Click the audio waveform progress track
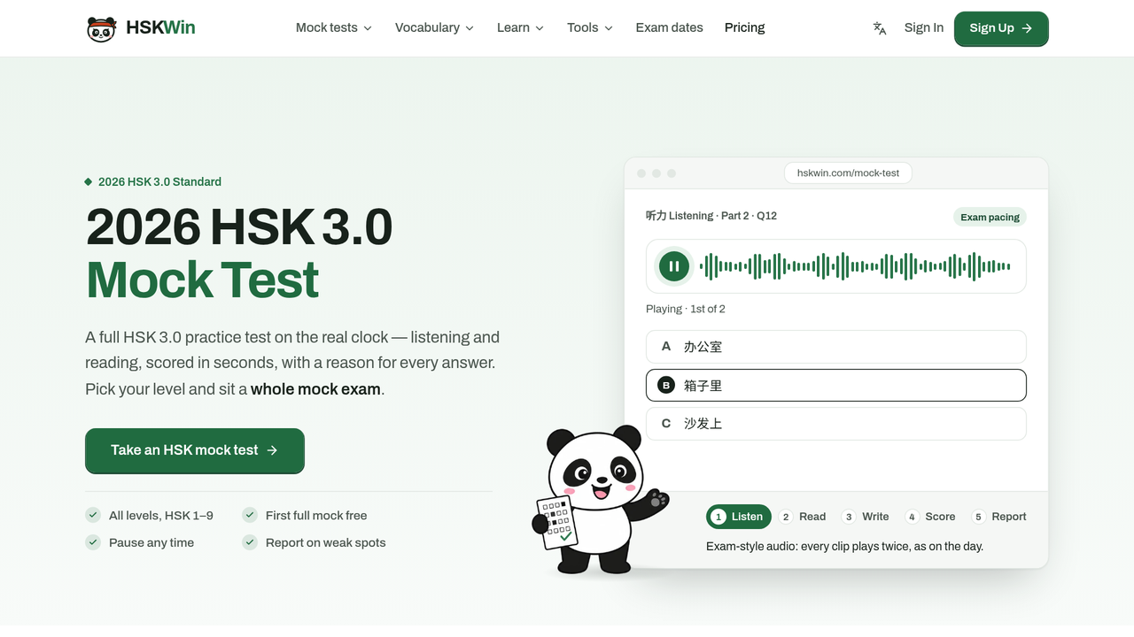1134x637 pixels. [x=855, y=266]
